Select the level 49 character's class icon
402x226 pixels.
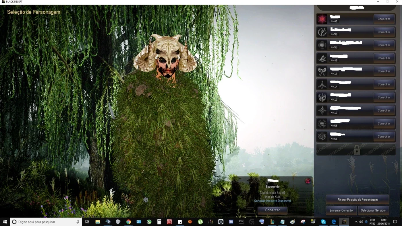tap(322, 58)
